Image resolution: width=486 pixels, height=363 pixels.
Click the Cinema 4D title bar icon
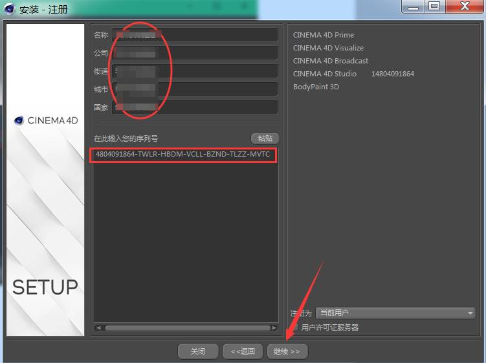(x=9, y=9)
